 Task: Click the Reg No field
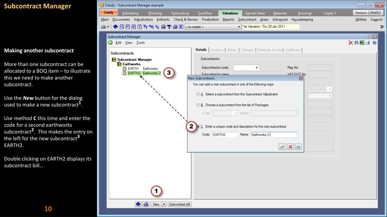coord(320,67)
